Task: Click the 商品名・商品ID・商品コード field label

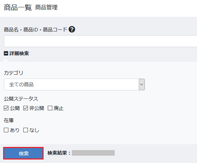Action: click(x=36, y=30)
